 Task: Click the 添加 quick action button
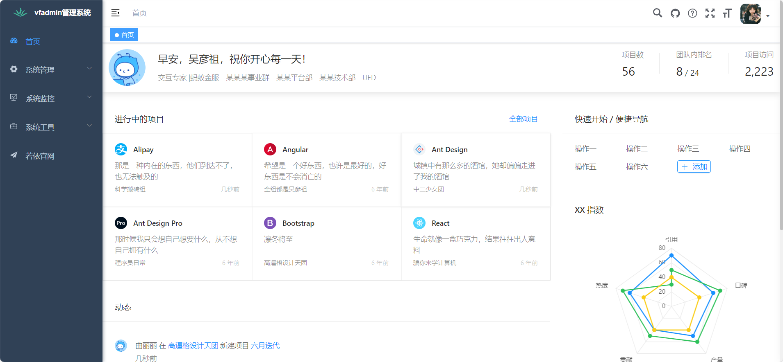[x=694, y=166]
